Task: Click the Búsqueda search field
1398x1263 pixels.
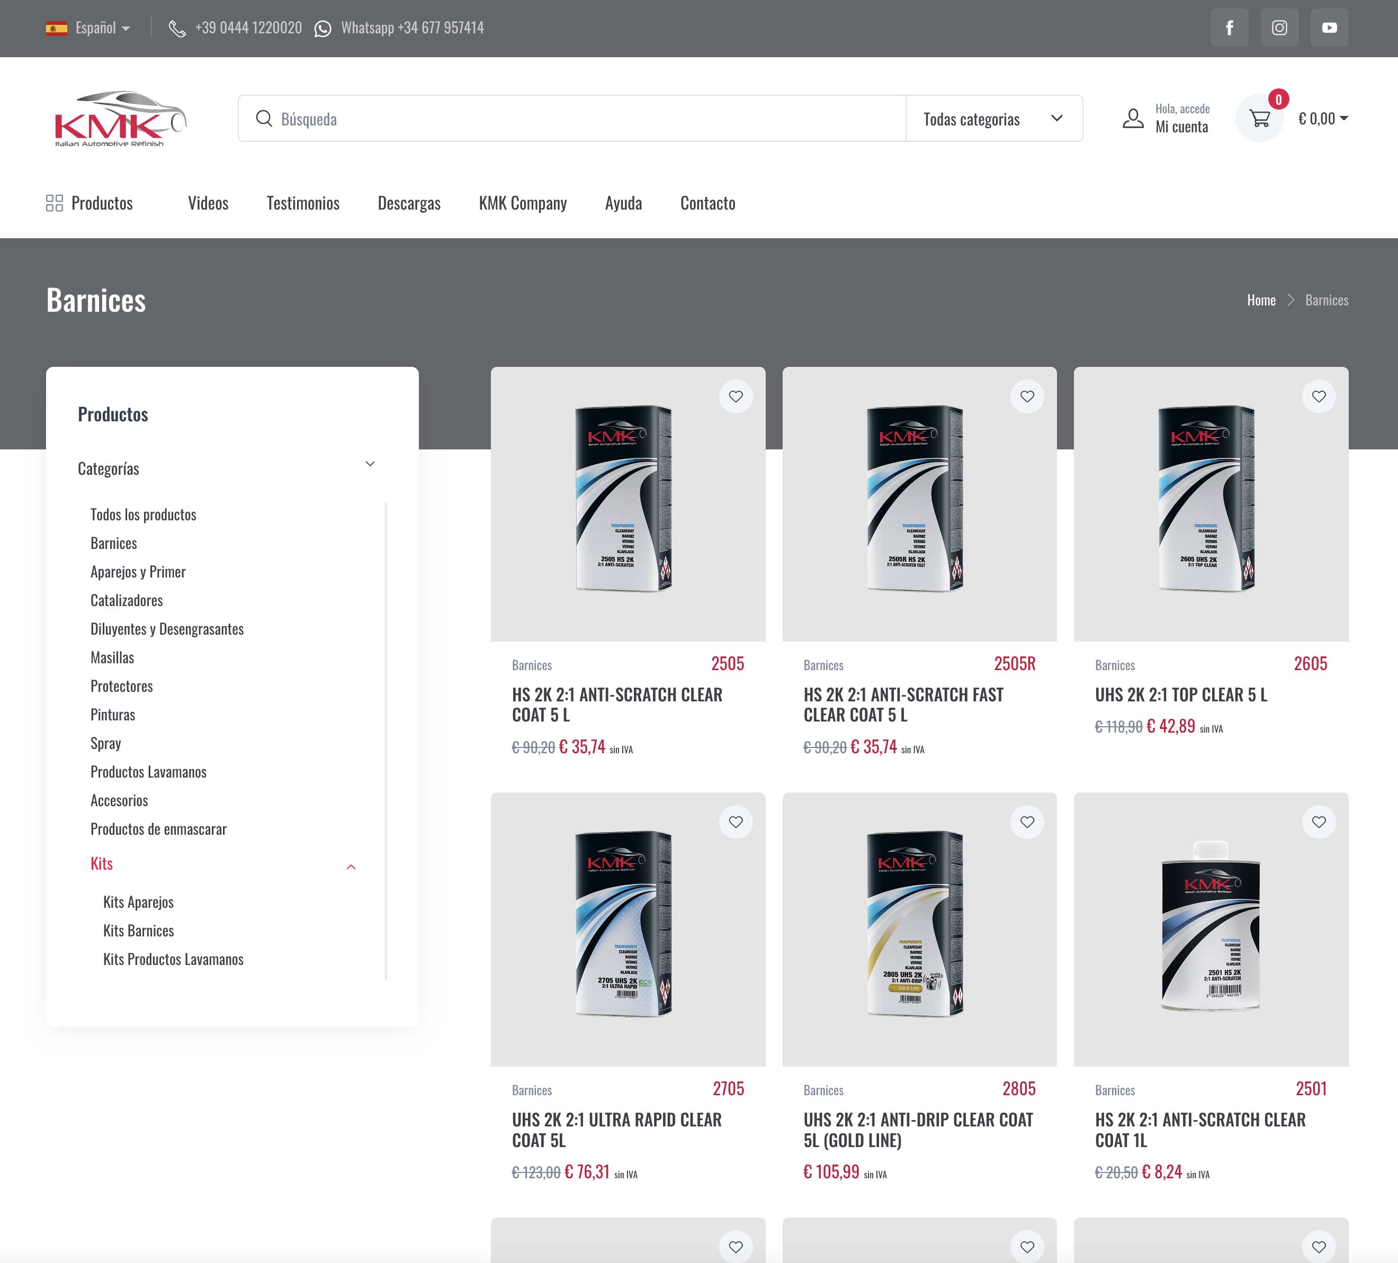Action: (x=572, y=119)
